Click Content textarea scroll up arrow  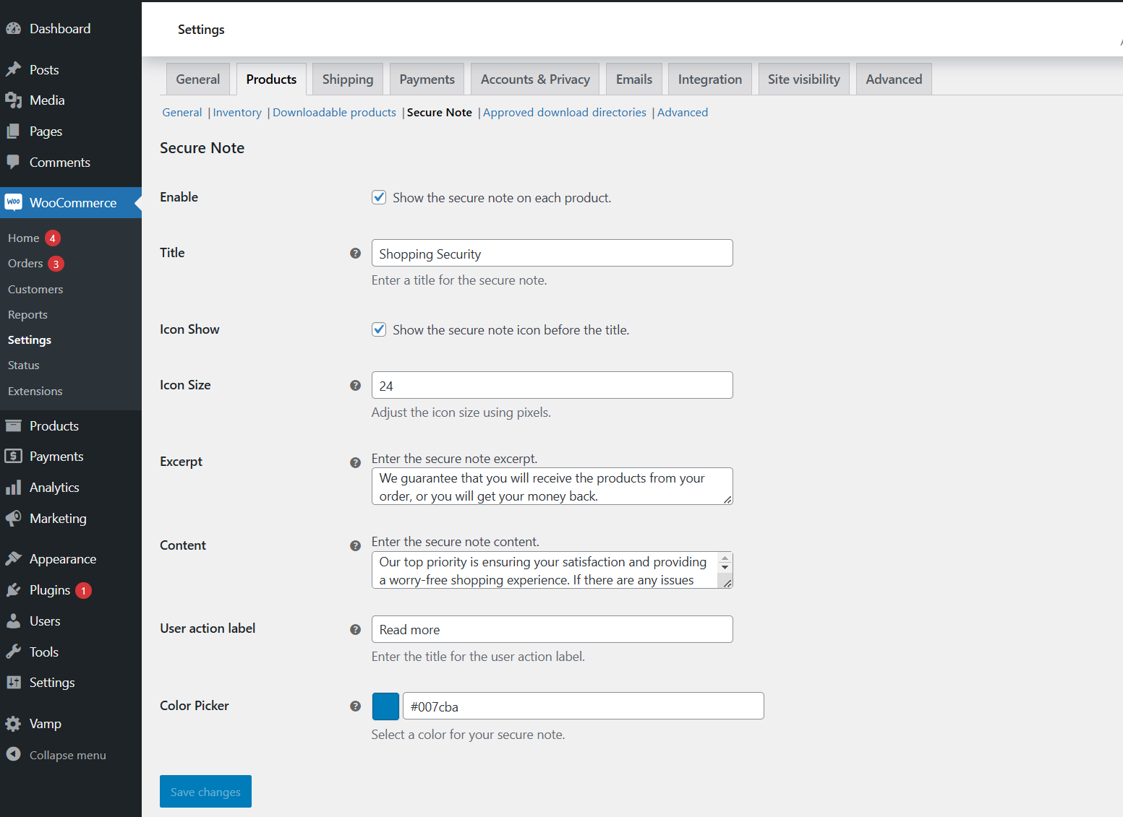click(x=725, y=558)
